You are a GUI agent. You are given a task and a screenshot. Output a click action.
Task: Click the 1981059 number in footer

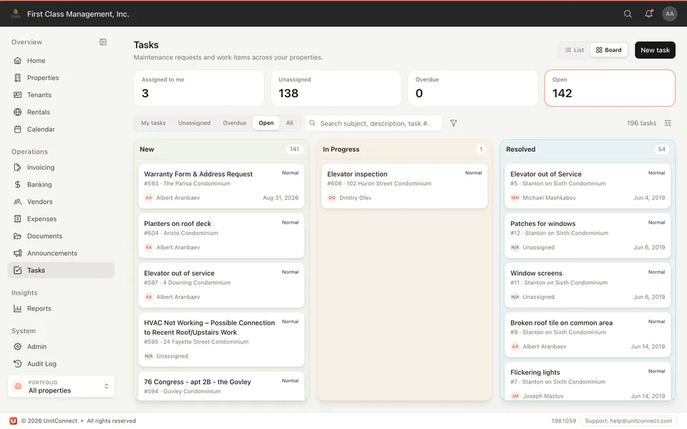click(x=563, y=420)
